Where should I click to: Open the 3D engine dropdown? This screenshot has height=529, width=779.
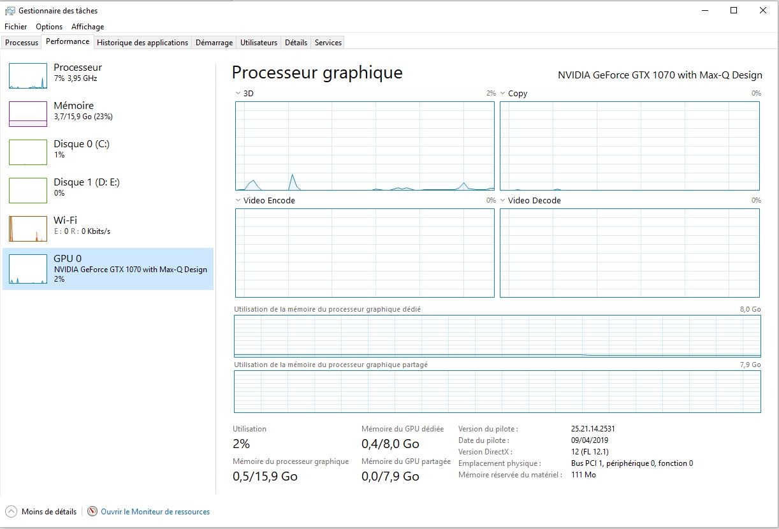pos(238,94)
